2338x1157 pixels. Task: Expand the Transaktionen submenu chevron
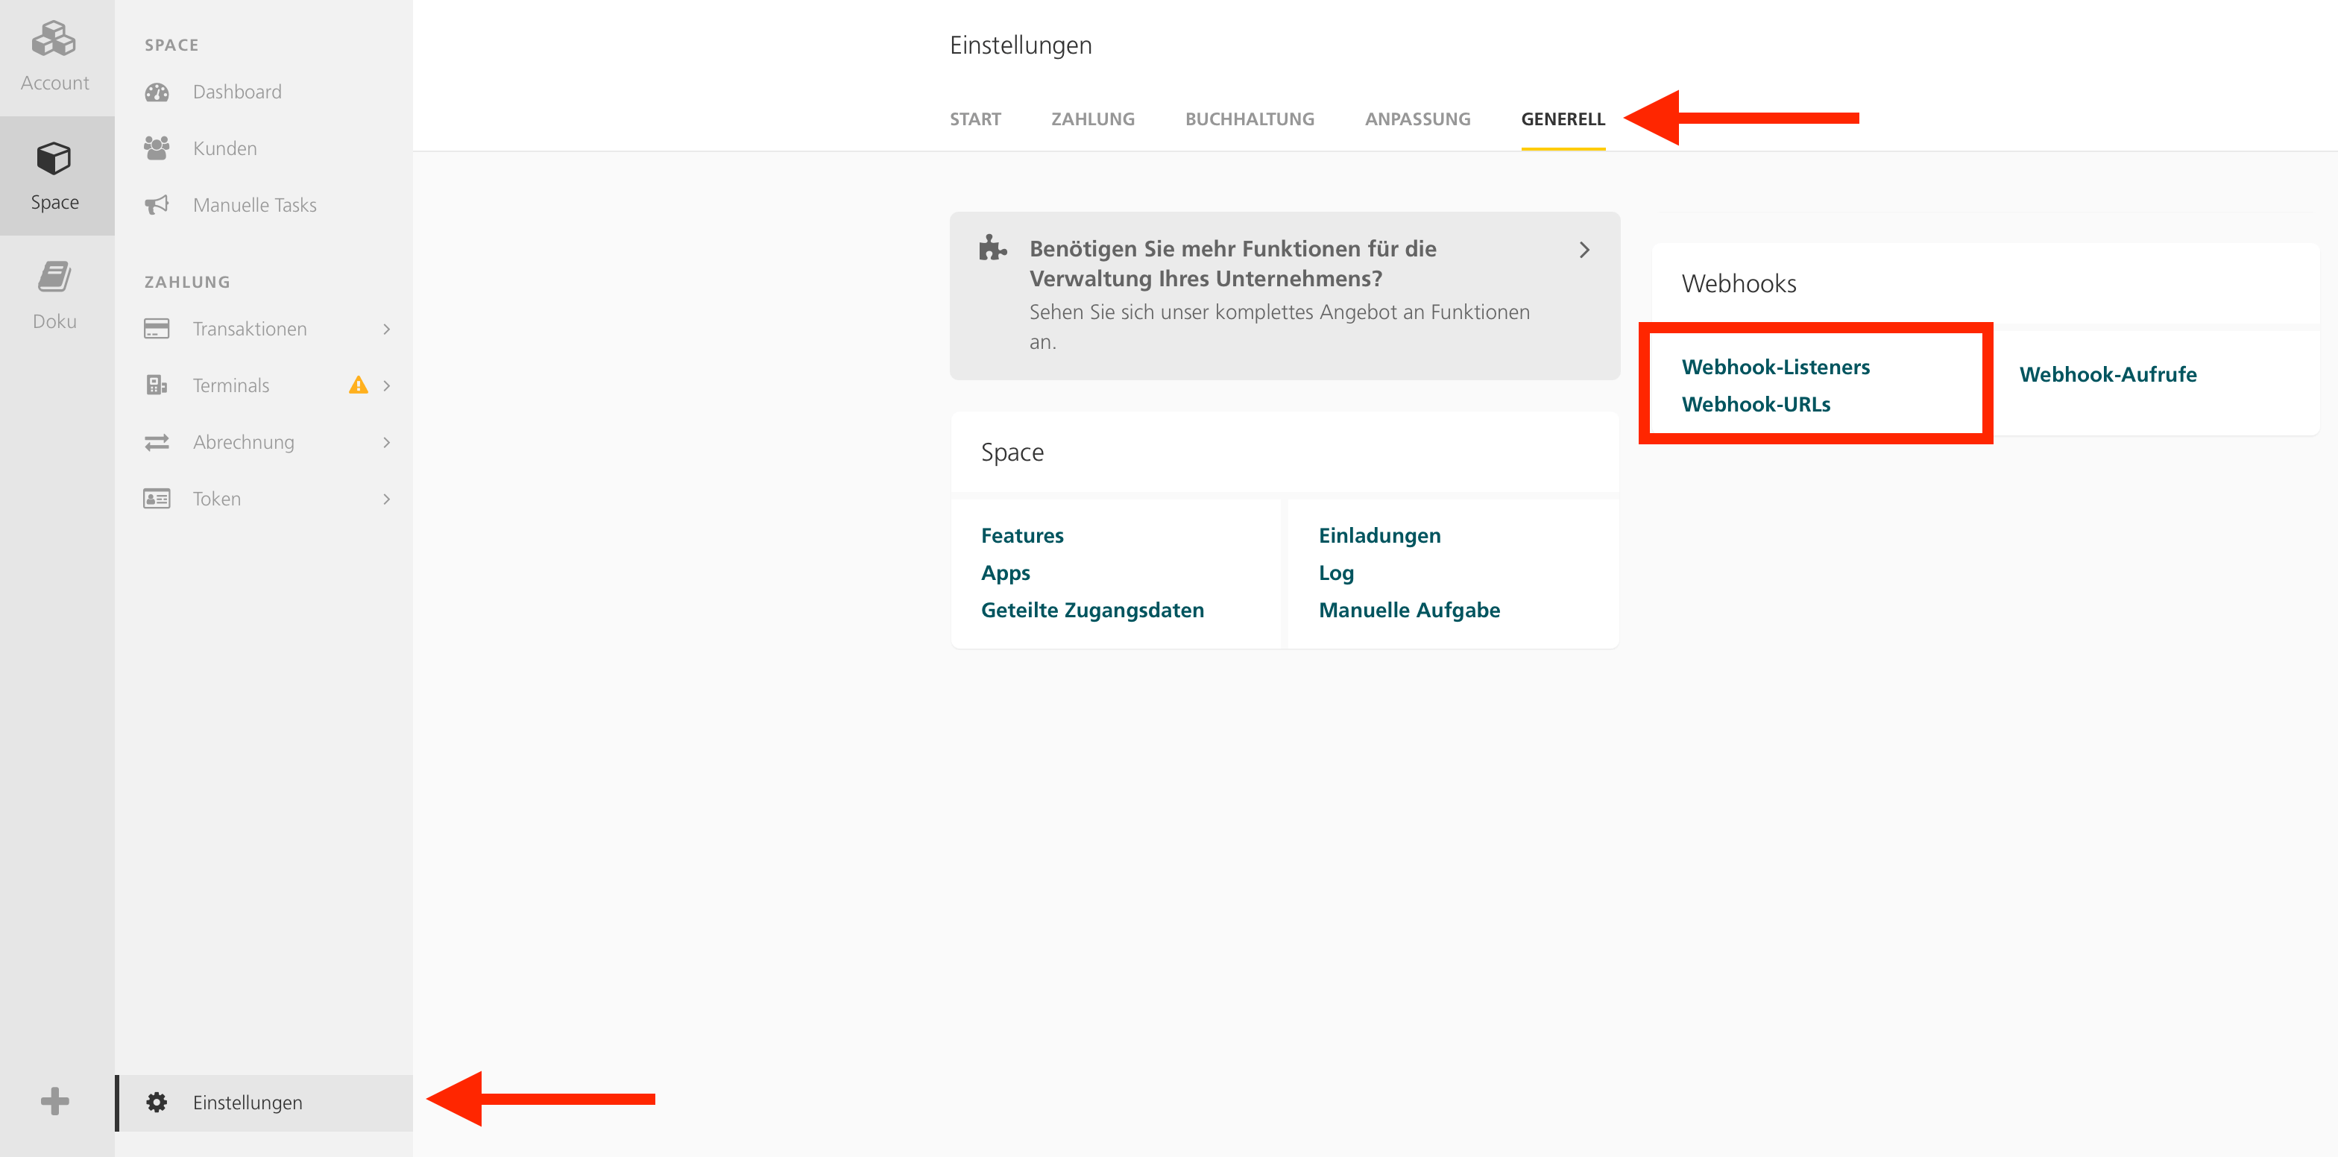click(x=387, y=329)
